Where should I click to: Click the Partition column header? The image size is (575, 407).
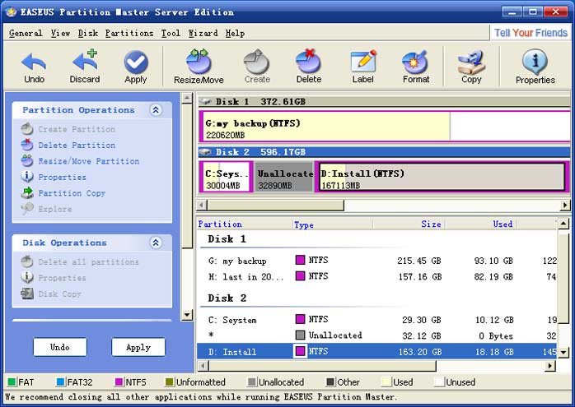click(x=244, y=224)
